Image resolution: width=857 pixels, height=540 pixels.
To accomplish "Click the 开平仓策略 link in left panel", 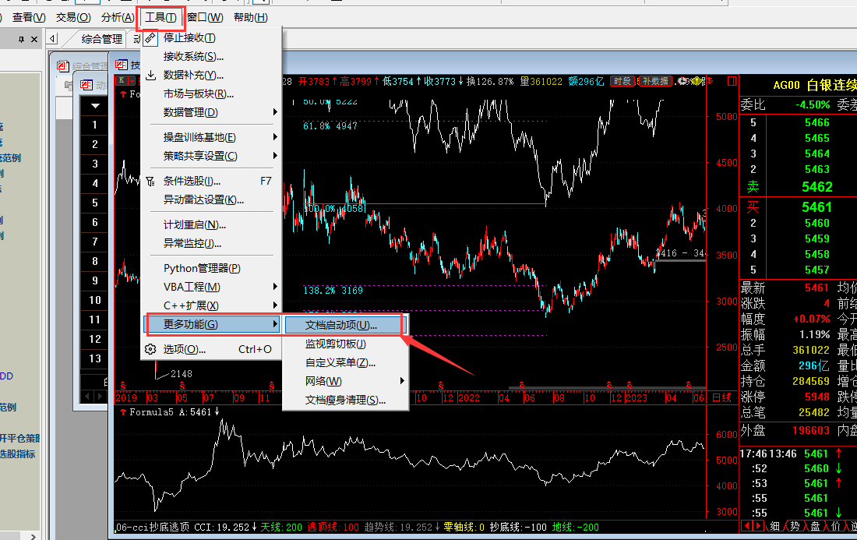I will coord(19,439).
